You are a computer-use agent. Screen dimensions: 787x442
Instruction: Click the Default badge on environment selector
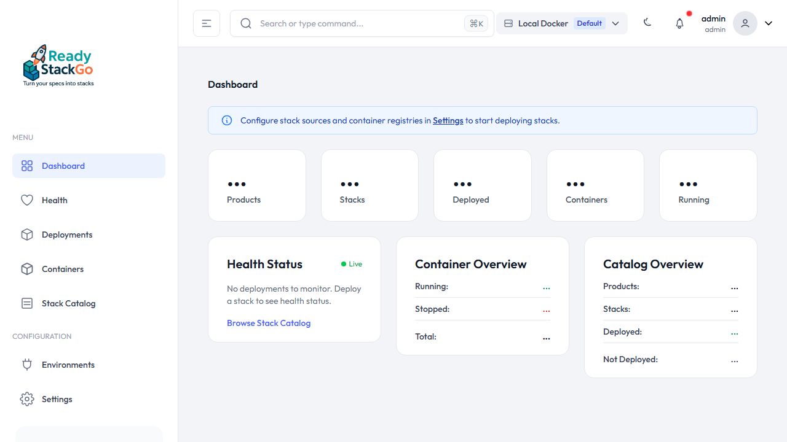point(589,23)
